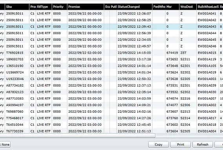Click Msr cell 673648
223x150 pixels.
[x=172, y=66]
